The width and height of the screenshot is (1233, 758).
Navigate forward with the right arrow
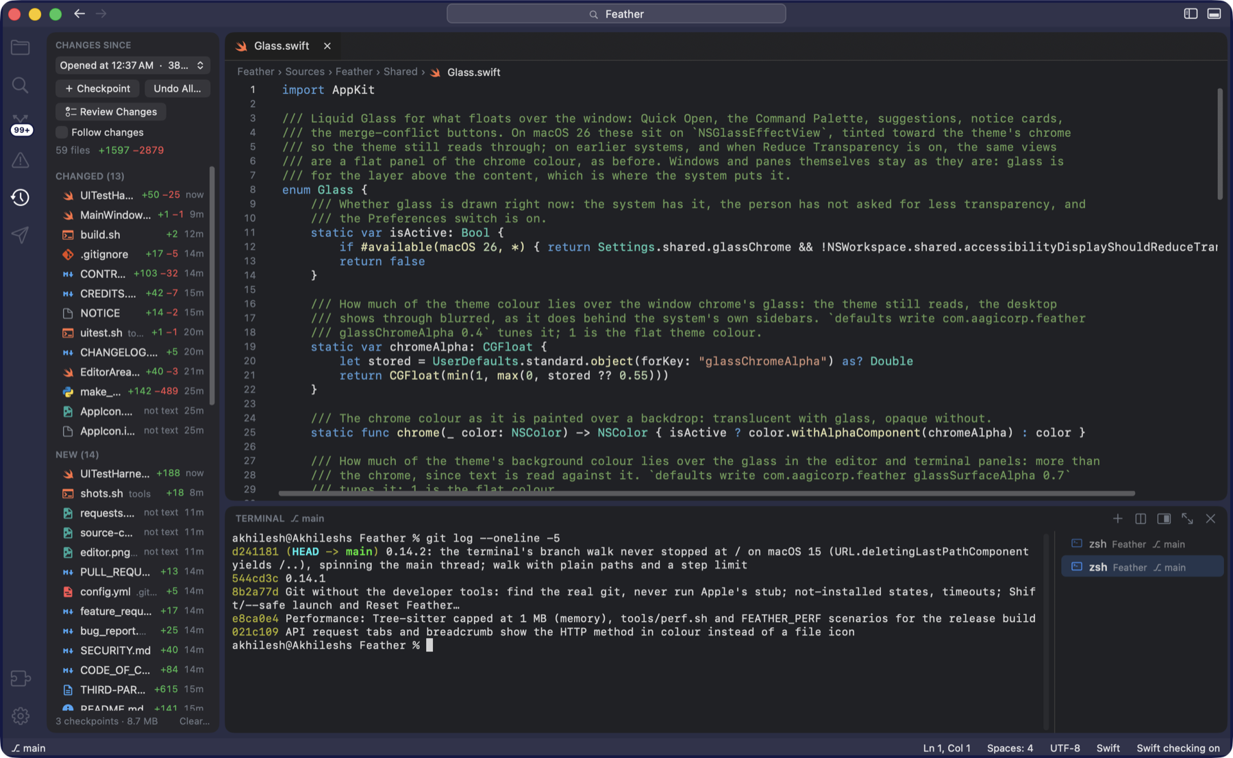tap(101, 14)
